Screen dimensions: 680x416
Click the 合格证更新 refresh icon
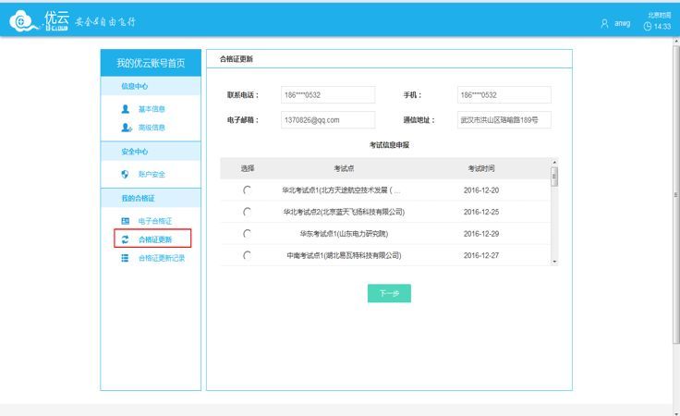[x=126, y=239]
